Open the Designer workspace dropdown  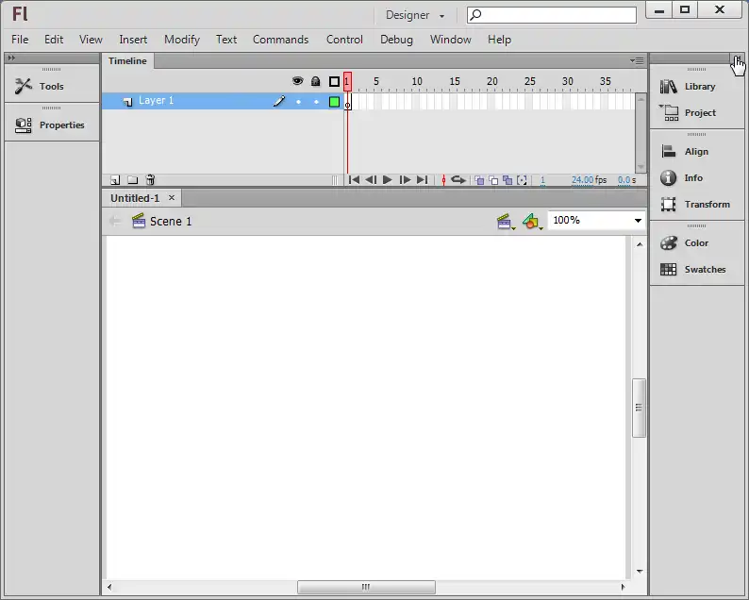pos(415,15)
